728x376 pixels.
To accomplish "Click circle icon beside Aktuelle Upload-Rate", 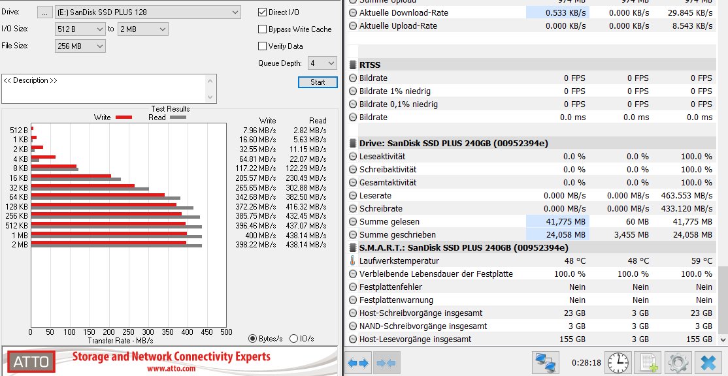I will [353, 26].
